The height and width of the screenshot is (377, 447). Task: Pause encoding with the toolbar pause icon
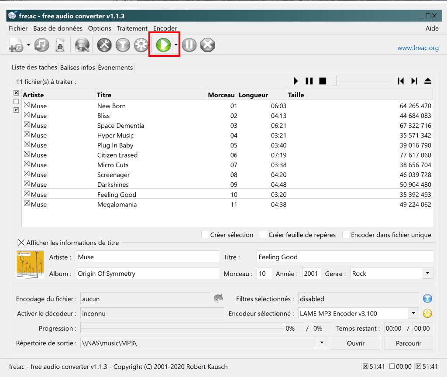(x=189, y=45)
